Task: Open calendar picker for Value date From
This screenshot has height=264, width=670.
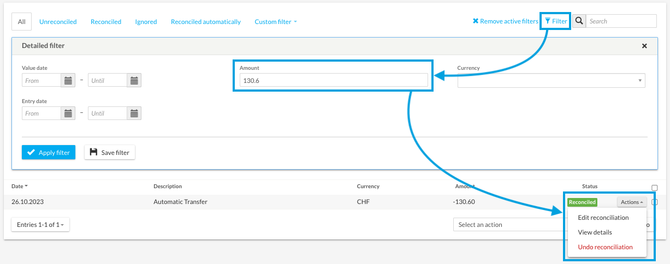Action: tap(68, 81)
